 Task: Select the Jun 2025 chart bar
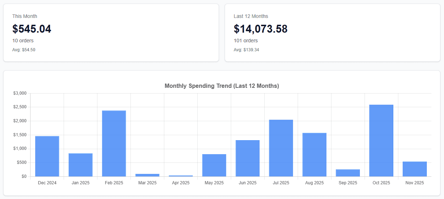click(248, 158)
